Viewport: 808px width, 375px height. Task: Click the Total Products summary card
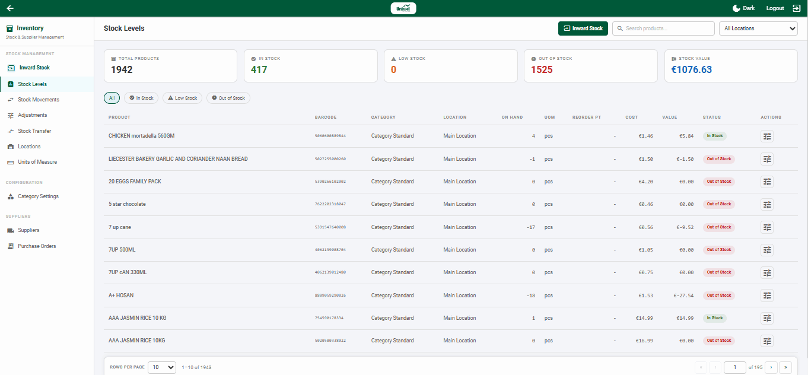point(170,66)
